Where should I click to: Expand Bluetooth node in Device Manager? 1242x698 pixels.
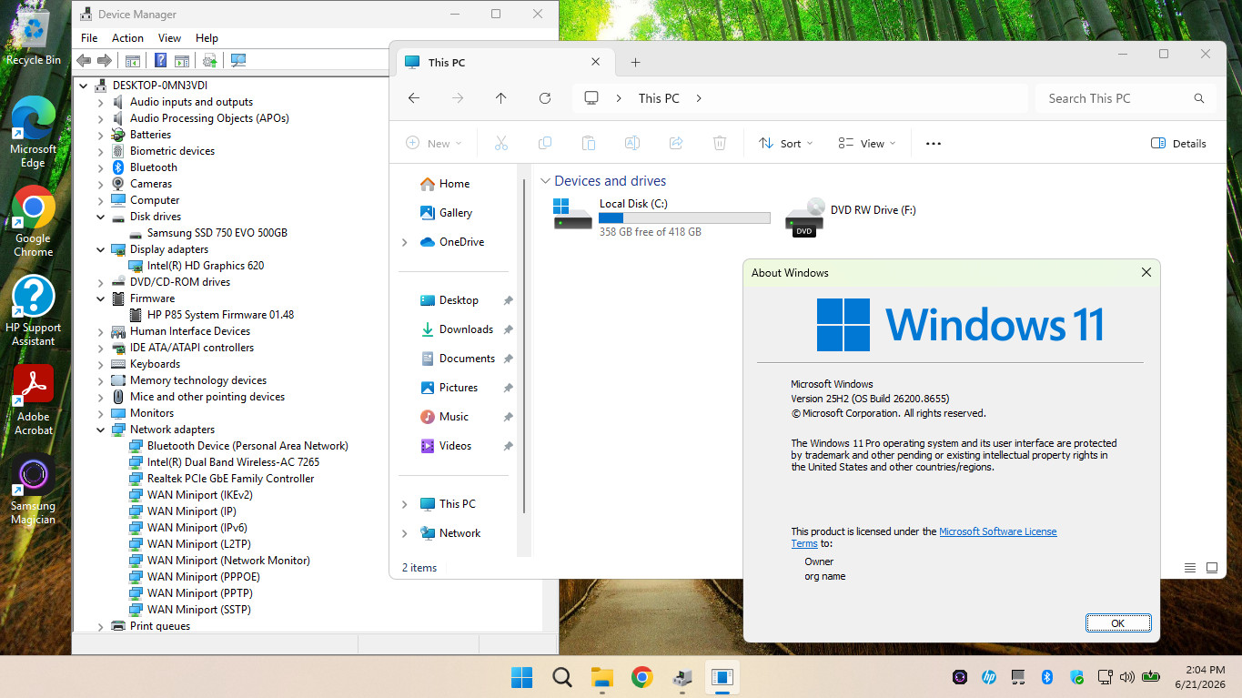101,167
